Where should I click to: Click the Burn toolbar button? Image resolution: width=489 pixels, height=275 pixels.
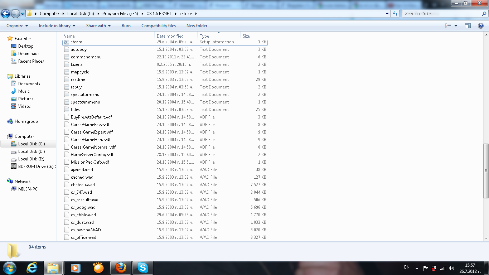pyautogui.click(x=126, y=26)
